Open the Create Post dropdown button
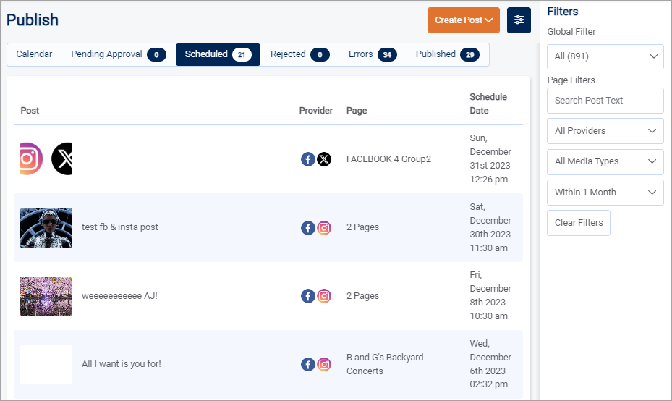The width and height of the screenshot is (672, 401). point(463,20)
